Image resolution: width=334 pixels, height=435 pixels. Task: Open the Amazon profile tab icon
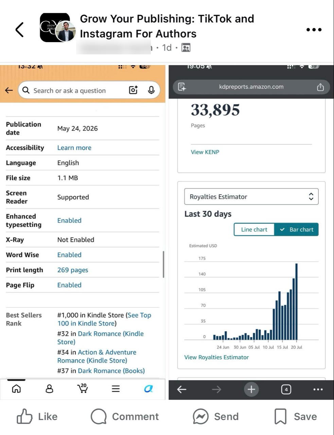click(49, 389)
